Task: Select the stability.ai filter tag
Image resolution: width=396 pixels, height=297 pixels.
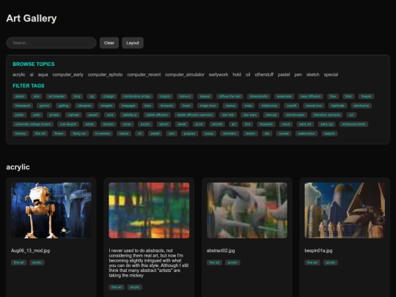Action: [x=130, y=115]
